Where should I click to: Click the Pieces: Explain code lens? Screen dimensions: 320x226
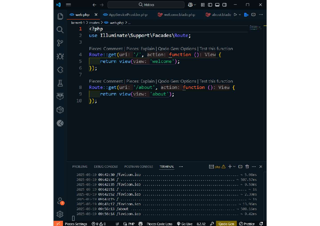click(x=141, y=49)
